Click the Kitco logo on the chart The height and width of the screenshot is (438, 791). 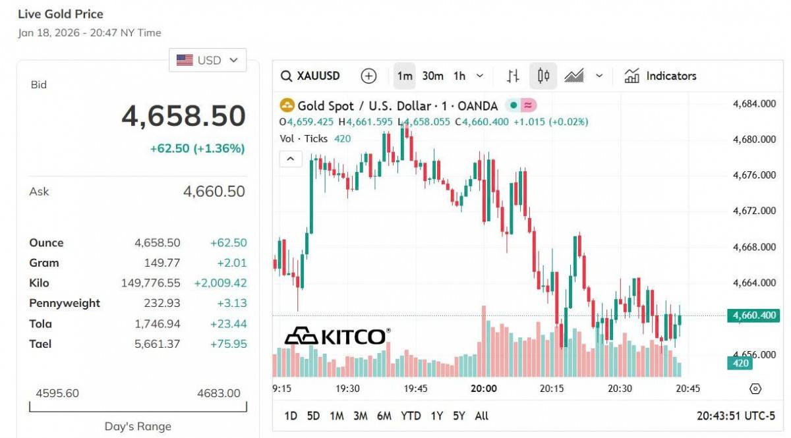click(336, 336)
